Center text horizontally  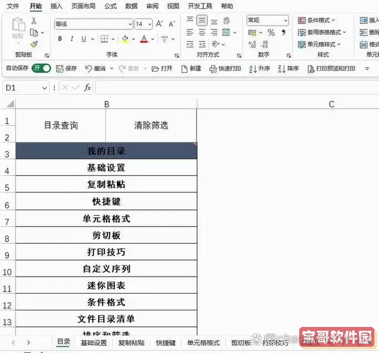coord(202,32)
